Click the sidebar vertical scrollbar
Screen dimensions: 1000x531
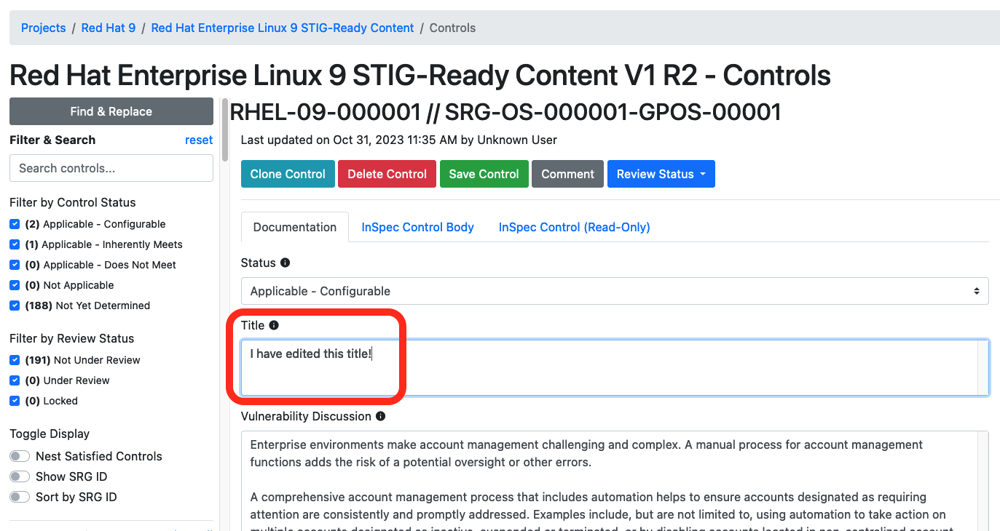tap(225, 129)
